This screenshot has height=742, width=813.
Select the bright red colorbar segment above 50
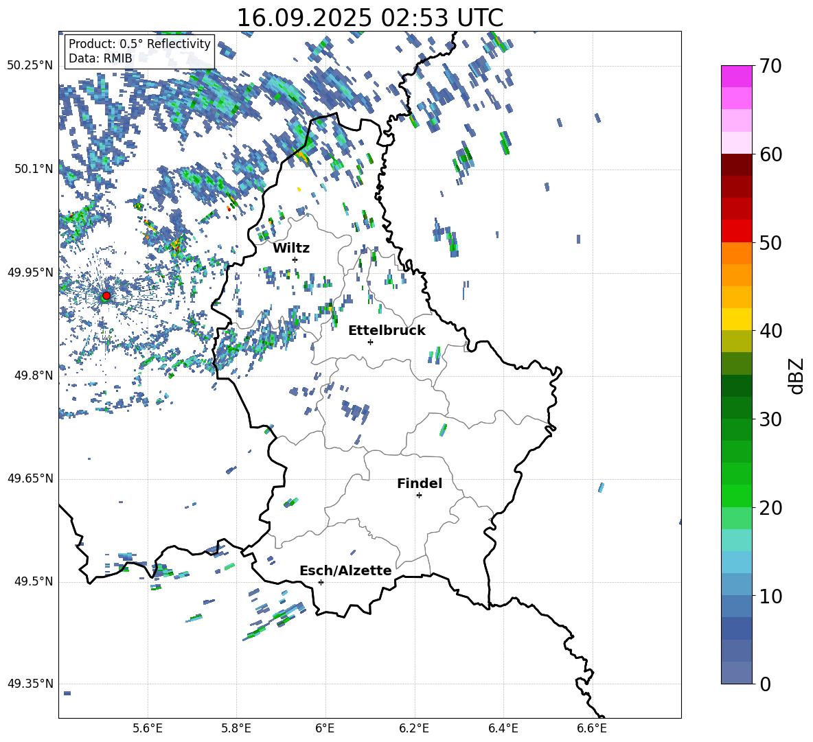click(736, 231)
